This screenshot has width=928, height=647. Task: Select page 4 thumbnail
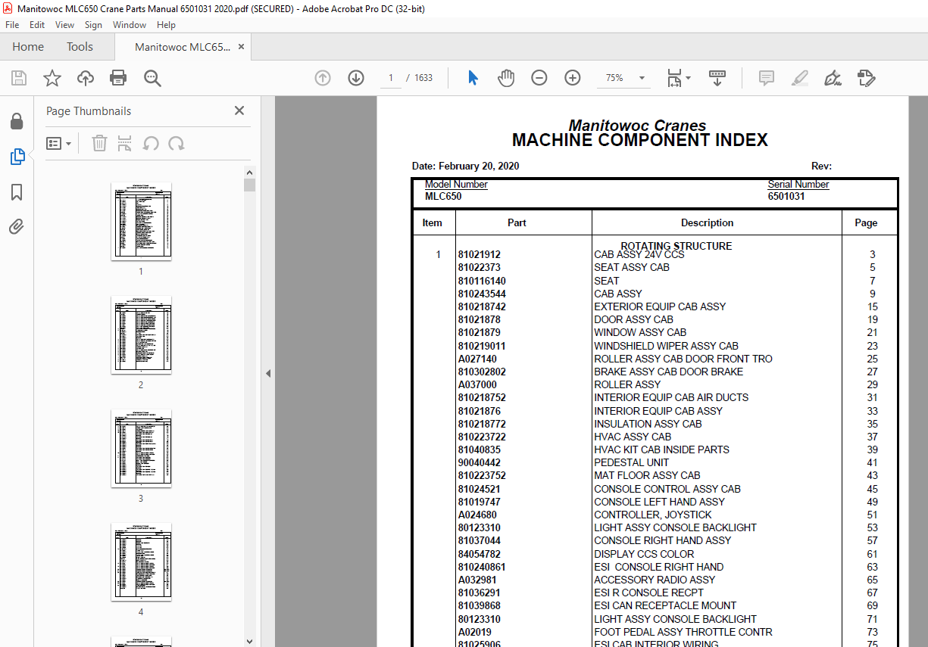pyautogui.click(x=141, y=561)
